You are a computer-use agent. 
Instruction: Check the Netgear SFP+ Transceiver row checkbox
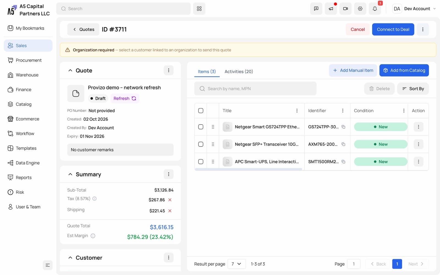(201, 144)
